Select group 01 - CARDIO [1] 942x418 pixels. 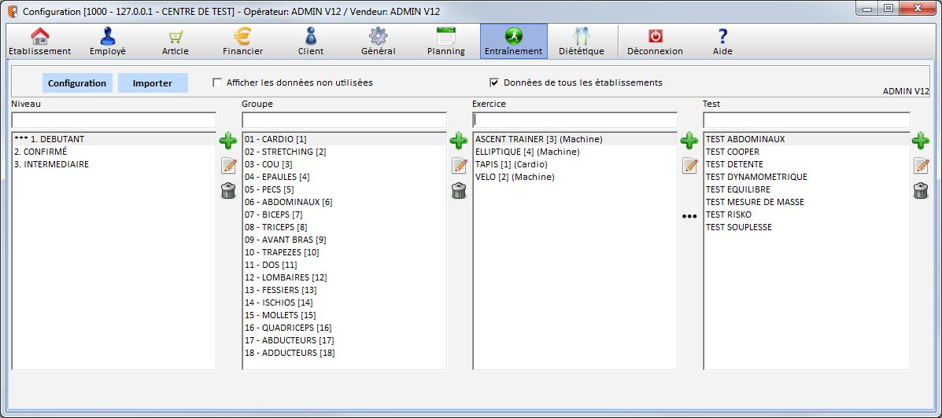pyautogui.click(x=344, y=139)
